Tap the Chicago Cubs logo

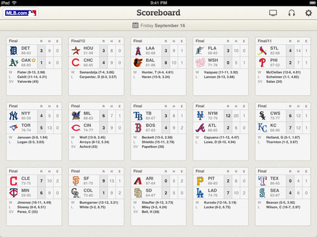[x=75, y=63]
